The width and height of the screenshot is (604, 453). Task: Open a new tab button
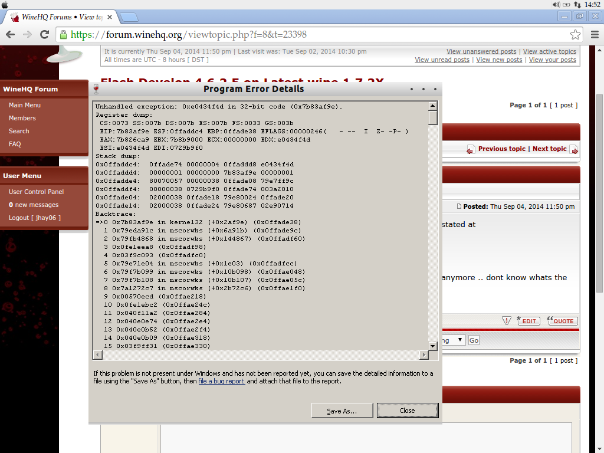tap(129, 17)
